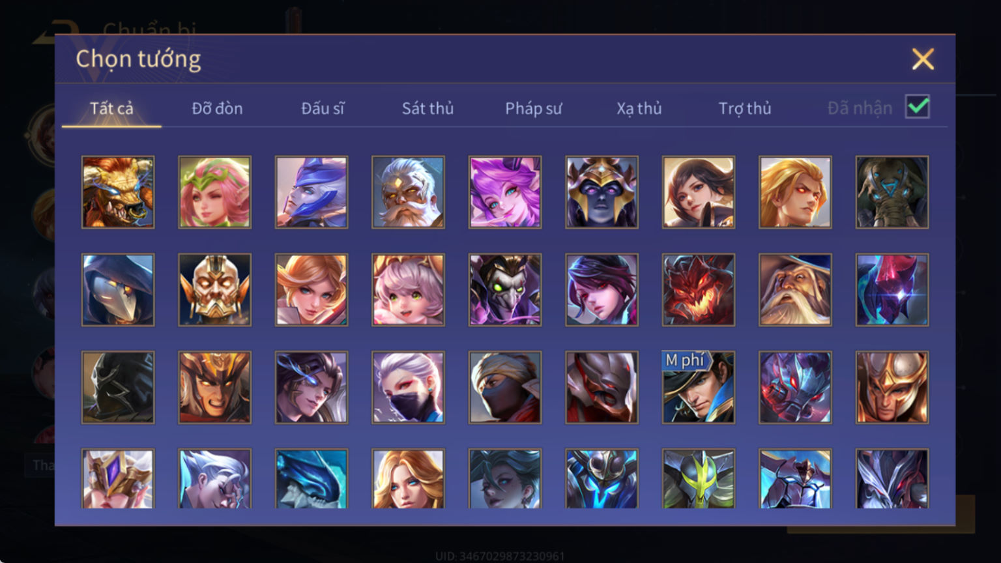Show the Xạ thủ heroes tab
This screenshot has width=1001, height=563.
639,108
